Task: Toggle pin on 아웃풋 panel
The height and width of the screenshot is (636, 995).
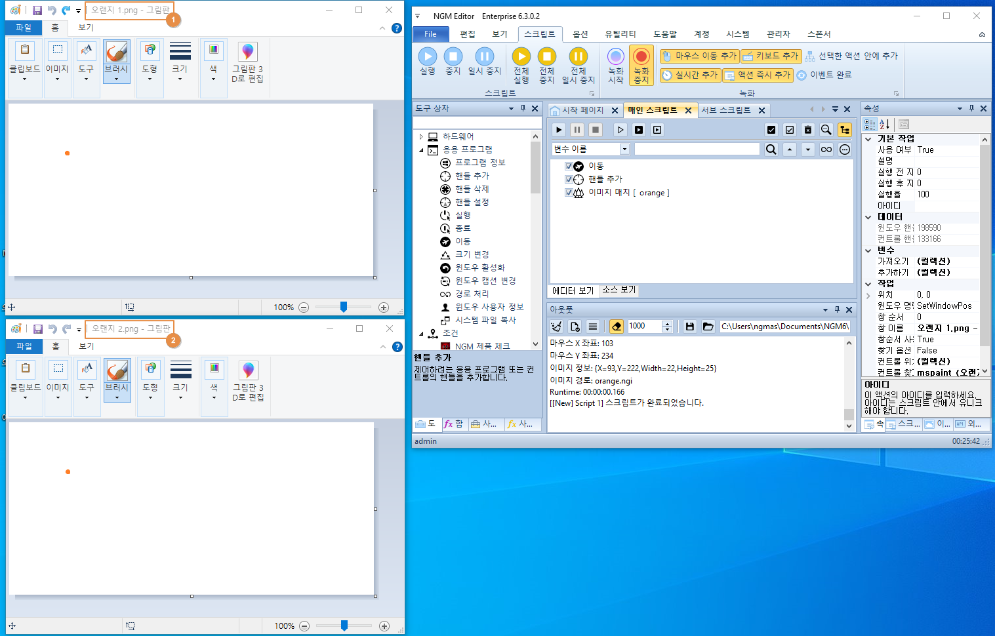Action: tap(837, 309)
